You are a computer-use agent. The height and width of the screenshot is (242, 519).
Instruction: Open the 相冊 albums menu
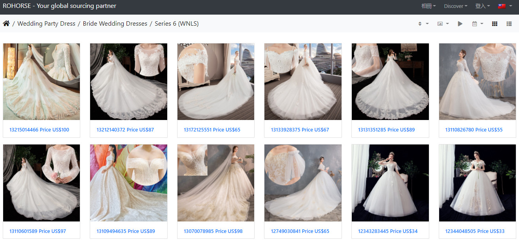[428, 6]
